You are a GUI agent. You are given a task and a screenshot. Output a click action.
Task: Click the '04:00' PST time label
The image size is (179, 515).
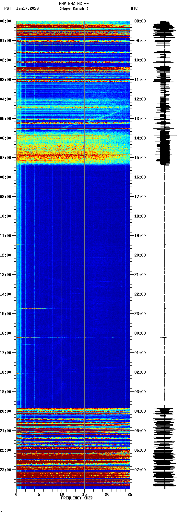pos(6,99)
